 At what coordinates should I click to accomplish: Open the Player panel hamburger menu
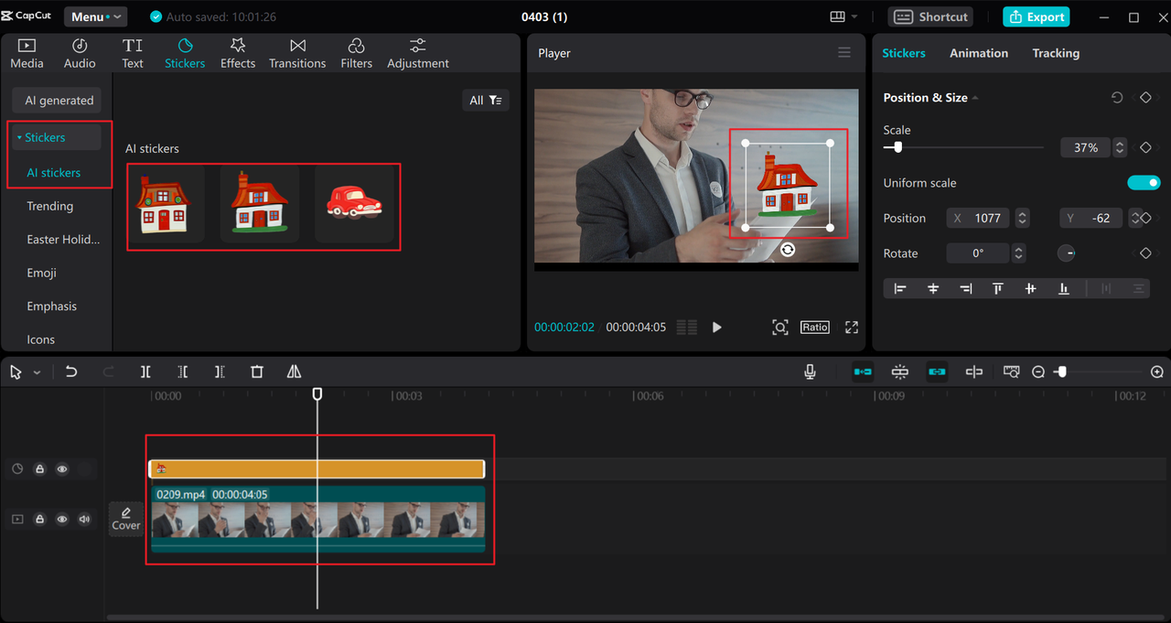(x=844, y=52)
